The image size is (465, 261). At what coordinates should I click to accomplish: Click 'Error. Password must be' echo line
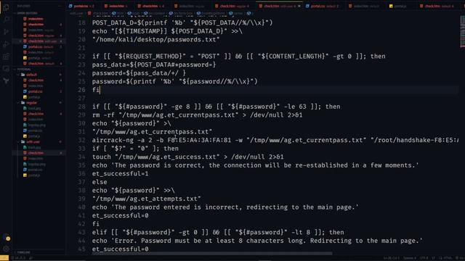point(257,241)
